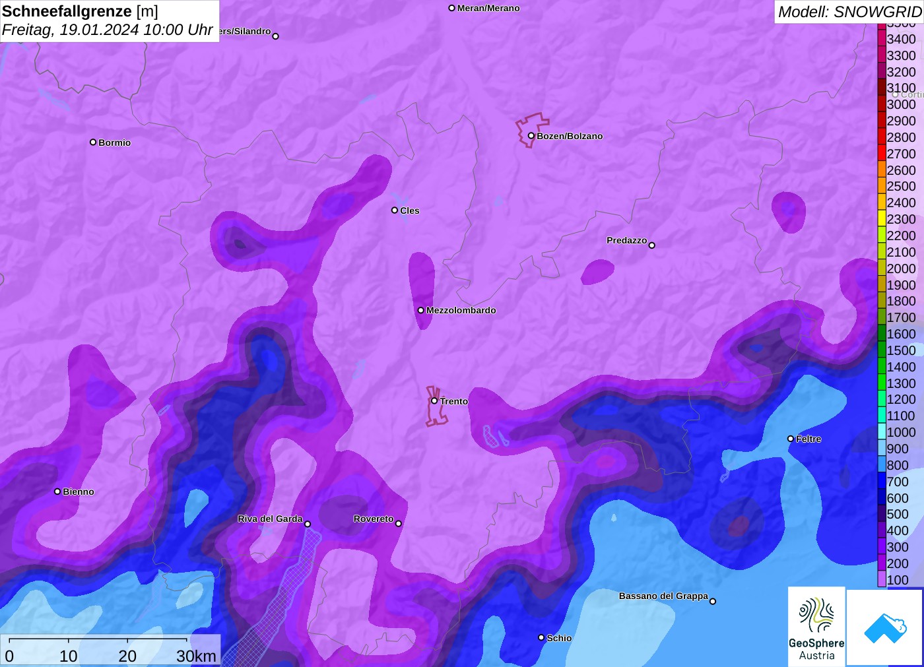The image size is (924, 667).
Task: Click the Bassano del Grappa marker
Action: tap(713, 600)
